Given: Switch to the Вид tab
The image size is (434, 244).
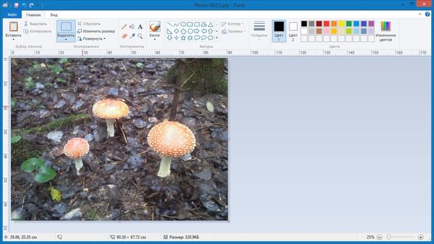Looking at the screenshot, I should click(54, 15).
